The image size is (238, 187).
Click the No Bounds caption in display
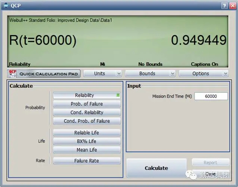click(150, 64)
